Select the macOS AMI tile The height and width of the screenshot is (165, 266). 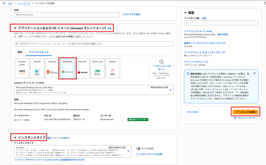click(x=37, y=68)
